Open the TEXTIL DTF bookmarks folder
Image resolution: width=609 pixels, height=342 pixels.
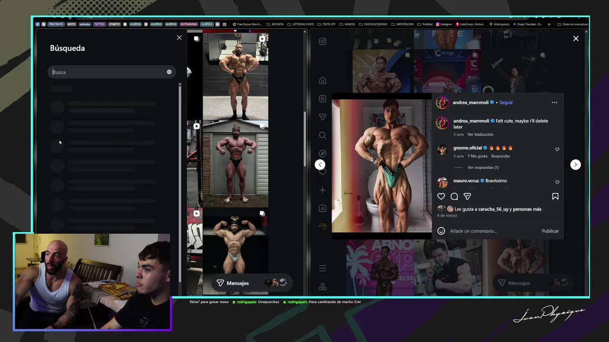pyautogui.click(x=326, y=24)
